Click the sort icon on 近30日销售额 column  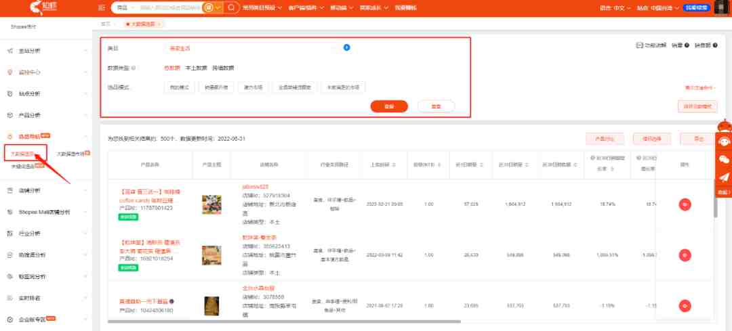point(575,164)
